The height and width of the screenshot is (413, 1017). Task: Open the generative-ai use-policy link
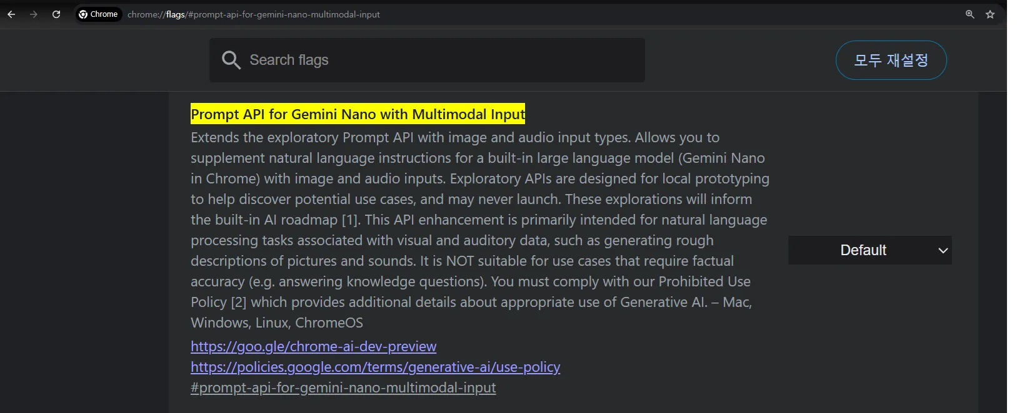point(375,367)
